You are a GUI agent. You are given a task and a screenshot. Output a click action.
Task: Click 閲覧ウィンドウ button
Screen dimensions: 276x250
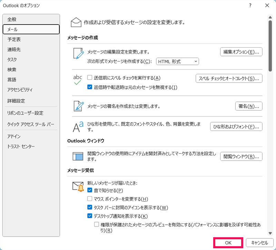click(241, 156)
